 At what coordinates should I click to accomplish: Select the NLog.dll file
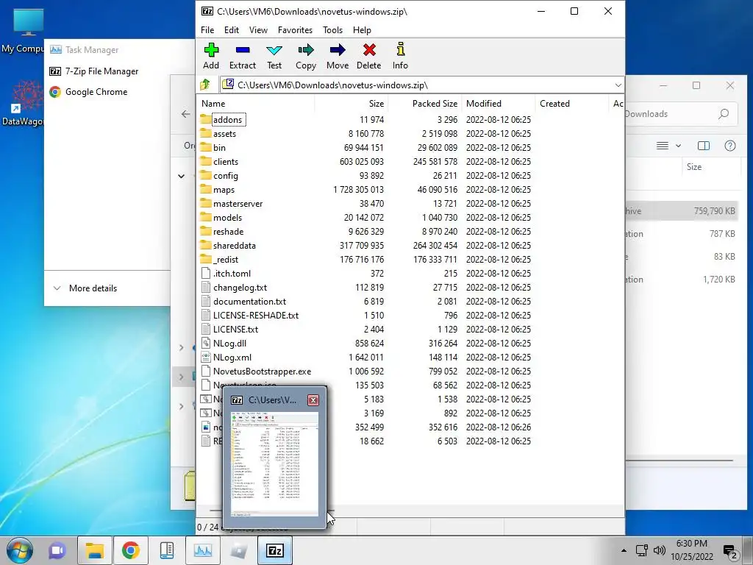(x=229, y=343)
